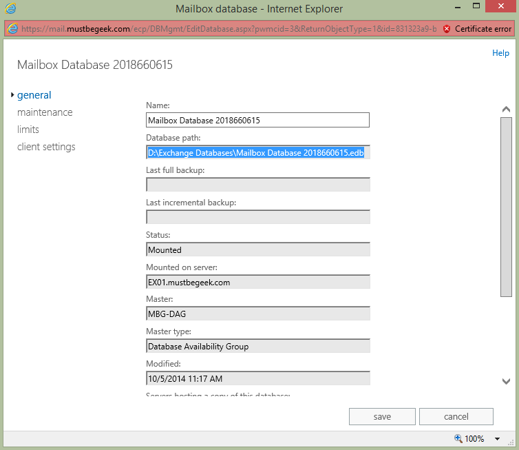Click the 'Master:' label

pos(160,299)
